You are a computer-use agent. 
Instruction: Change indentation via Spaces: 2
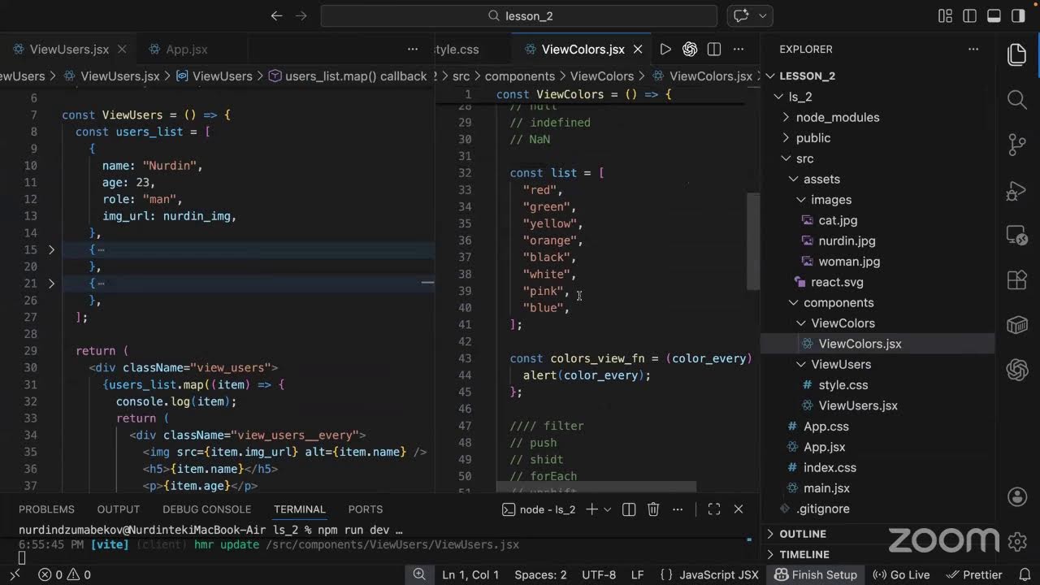click(x=540, y=574)
